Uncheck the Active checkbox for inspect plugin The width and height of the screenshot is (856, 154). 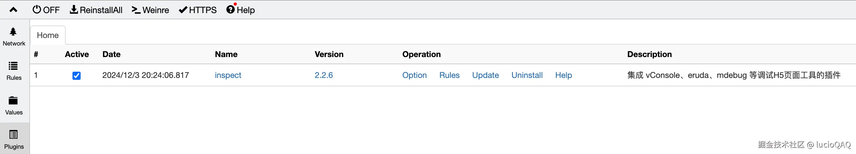[x=77, y=76]
